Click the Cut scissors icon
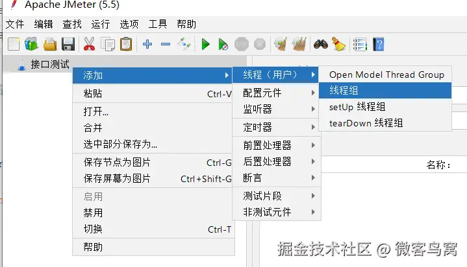Image resolution: width=467 pixels, height=267 pixels. [x=89, y=44]
